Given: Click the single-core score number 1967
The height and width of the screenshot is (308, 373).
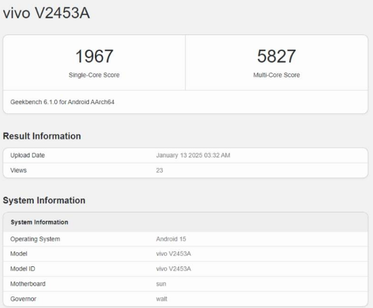Looking at the screenshot, I should pyautogui.click(x=94, y=57).
